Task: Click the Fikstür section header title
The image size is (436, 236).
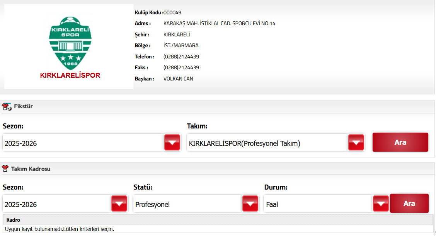Action: click(23, 106)
